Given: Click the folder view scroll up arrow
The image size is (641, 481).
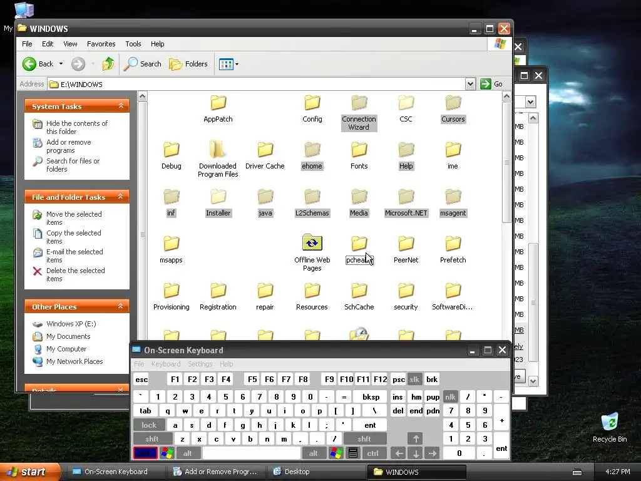Looking at the screenshot, I should pos(506,96).
